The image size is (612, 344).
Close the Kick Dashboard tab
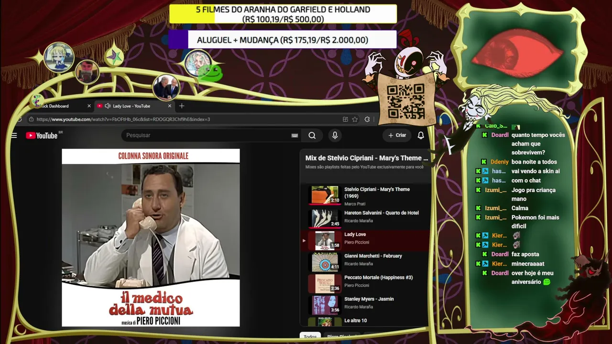(89, 106)
